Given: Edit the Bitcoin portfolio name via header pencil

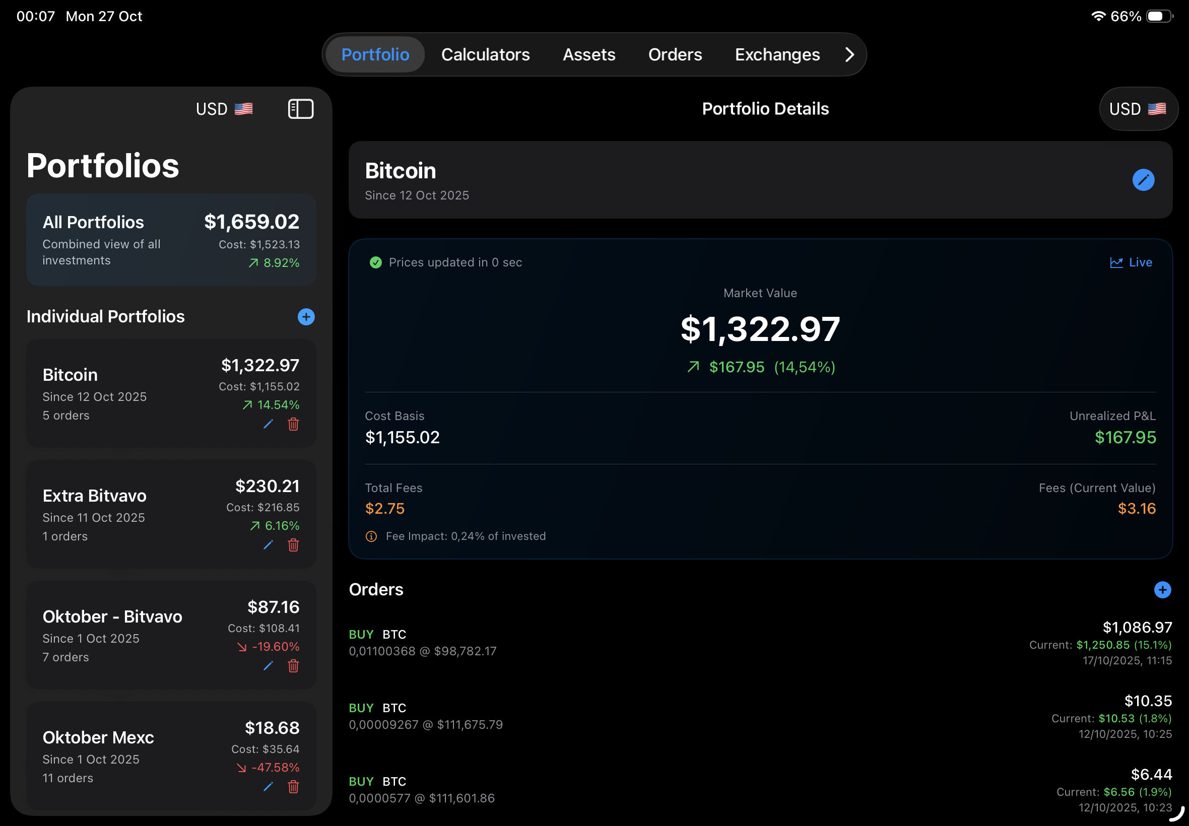Looking at the screenshot, I should click(x=1144, y=180).
